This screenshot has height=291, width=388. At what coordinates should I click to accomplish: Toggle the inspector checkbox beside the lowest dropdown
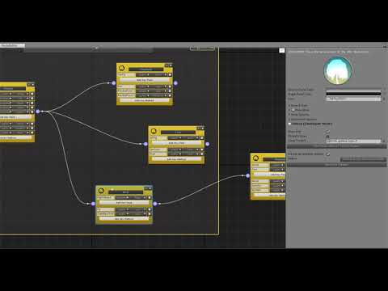[328, 154]
